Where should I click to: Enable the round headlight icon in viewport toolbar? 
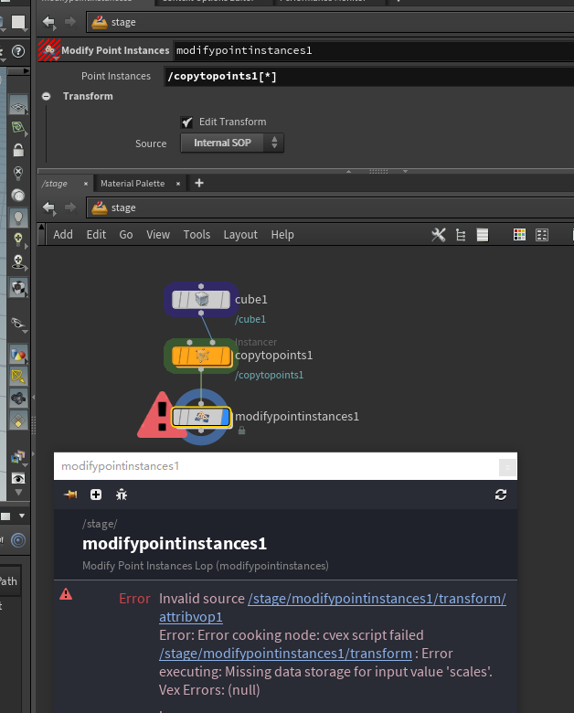click(x=18, y=196)
